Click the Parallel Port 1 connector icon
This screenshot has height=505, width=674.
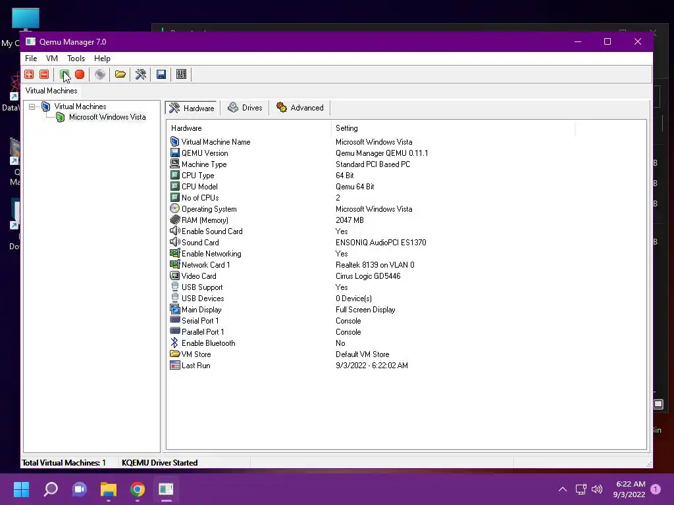(174, 331)
